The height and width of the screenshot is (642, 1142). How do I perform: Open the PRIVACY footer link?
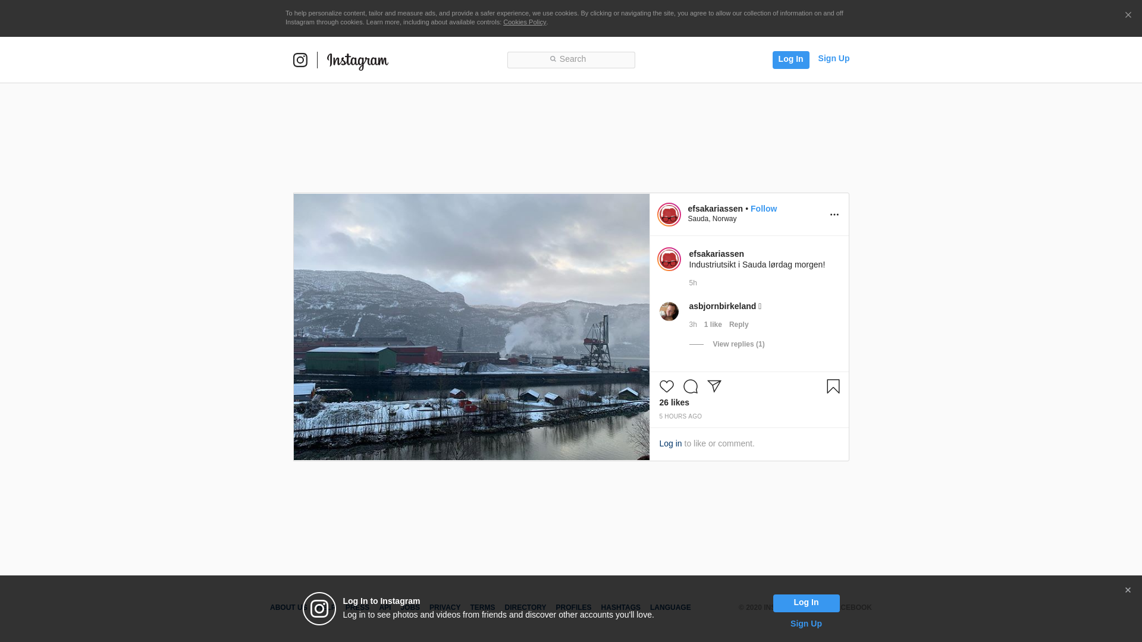point(445,608)
